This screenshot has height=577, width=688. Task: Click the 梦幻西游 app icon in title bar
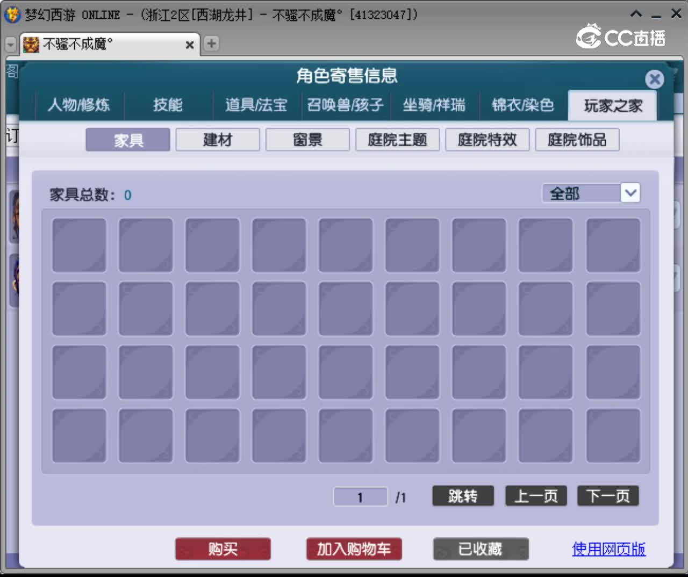12,15
